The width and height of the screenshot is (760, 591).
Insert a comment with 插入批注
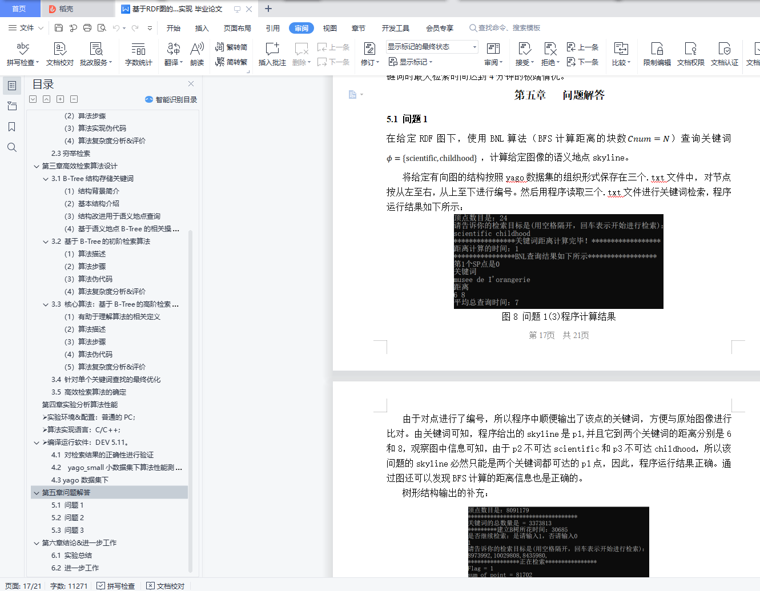coord(272,54)
